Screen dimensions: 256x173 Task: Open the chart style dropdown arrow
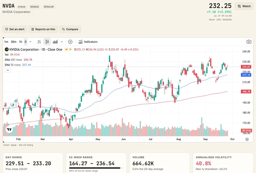62,42
